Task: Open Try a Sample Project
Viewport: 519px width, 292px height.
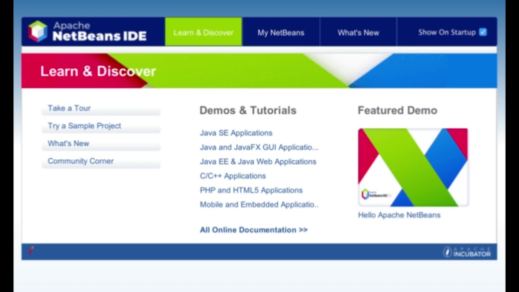Action: coord(101,126)
